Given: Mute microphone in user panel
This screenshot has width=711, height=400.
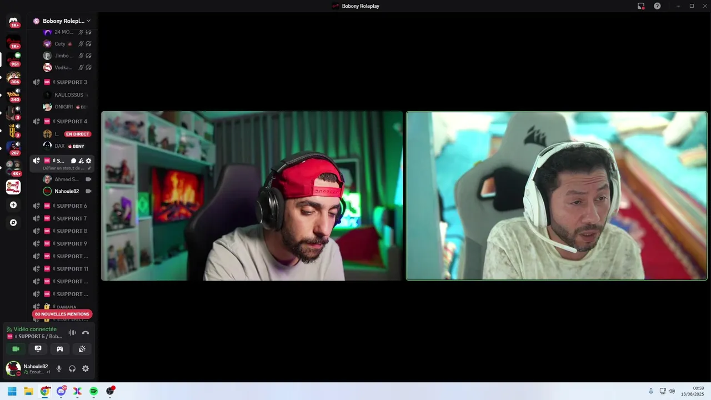Looking at the screenshot, I should pos(59,368).
